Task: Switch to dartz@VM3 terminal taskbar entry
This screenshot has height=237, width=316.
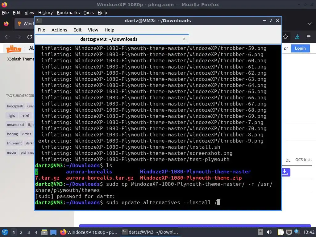Action: 150,232
